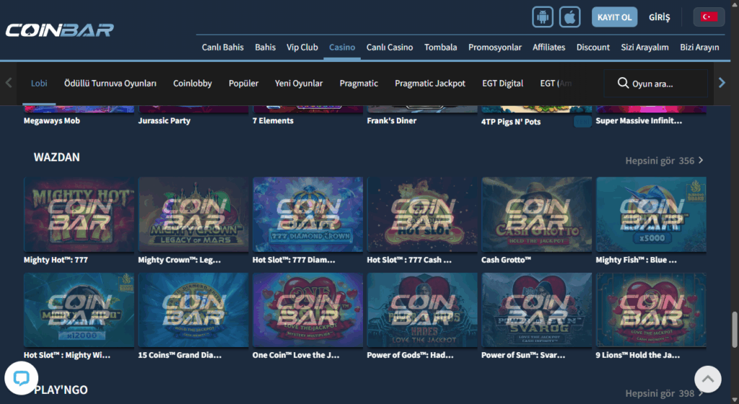This screenshot has width=739, height=404.
Task: Expand Play'n GO games via Hepsini gör 398
Action: (664, 393)
